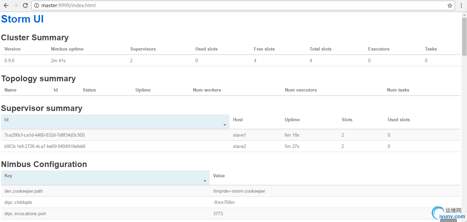Click the Cluster Summary Version header
Screen dimensions: 467x222
[12, 49]
